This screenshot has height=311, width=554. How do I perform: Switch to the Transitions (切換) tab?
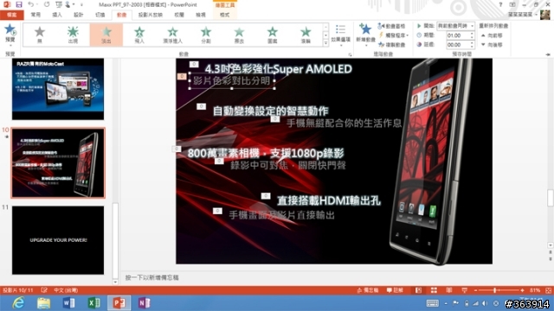point(100,15)
